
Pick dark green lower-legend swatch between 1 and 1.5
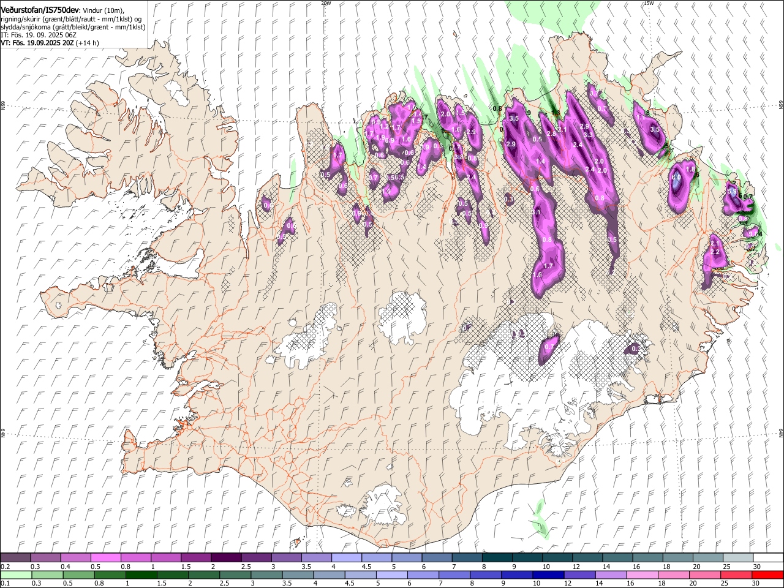coord(141,575)
